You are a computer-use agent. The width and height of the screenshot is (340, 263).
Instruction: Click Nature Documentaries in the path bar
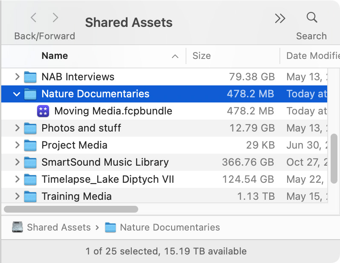pos(169,227)
